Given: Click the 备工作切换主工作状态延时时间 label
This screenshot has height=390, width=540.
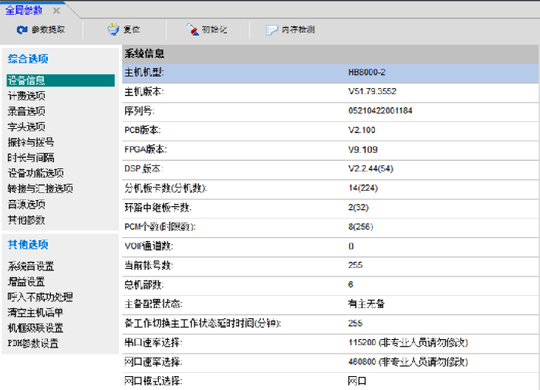Looking at the screenshot, I should point(203,324).
